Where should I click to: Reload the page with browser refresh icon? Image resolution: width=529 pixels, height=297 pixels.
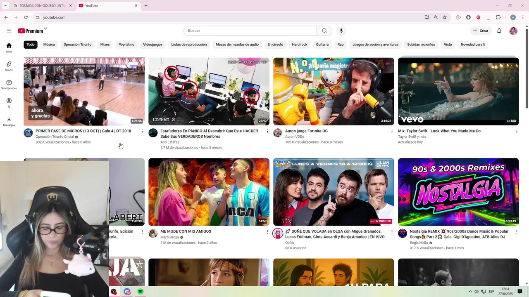click(x=26, y=17)
